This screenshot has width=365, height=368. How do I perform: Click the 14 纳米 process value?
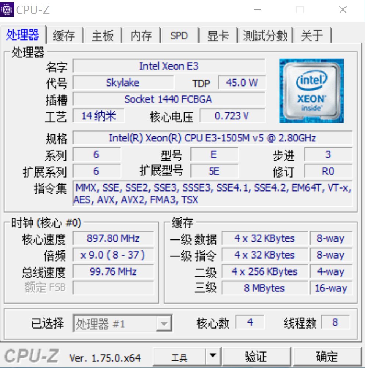click(x=99, y=116)
